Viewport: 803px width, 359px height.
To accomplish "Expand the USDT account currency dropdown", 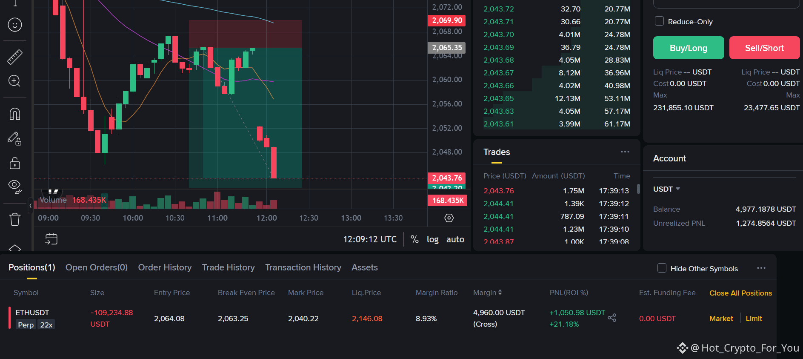I will tap(666, 189).
